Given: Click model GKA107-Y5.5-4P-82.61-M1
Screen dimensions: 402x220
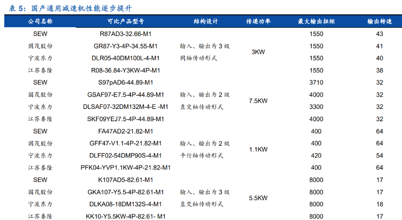Looking at the screenshot, I should point(126,192).
